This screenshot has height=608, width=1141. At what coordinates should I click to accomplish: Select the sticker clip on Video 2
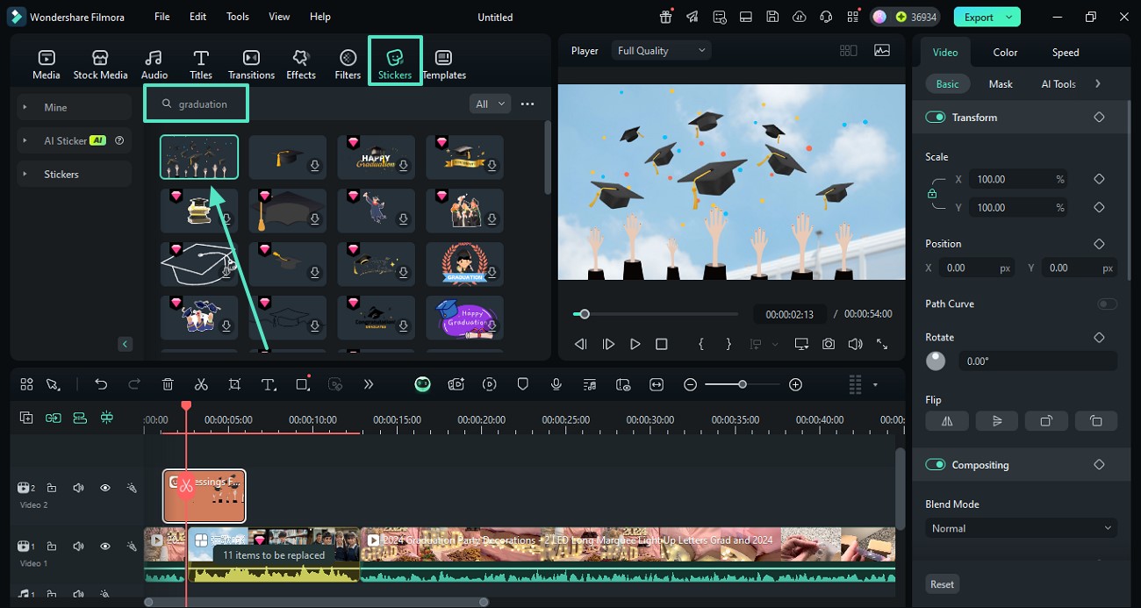pyautogui.click(x=205, y=497)
